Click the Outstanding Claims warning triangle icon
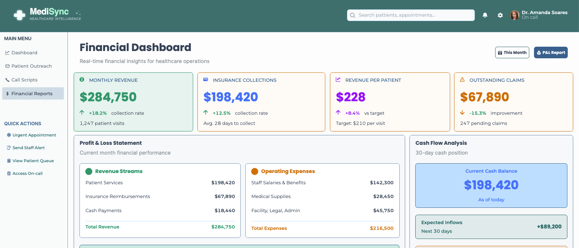This screenshot has height=248, width=579. [x=462, y=79]
